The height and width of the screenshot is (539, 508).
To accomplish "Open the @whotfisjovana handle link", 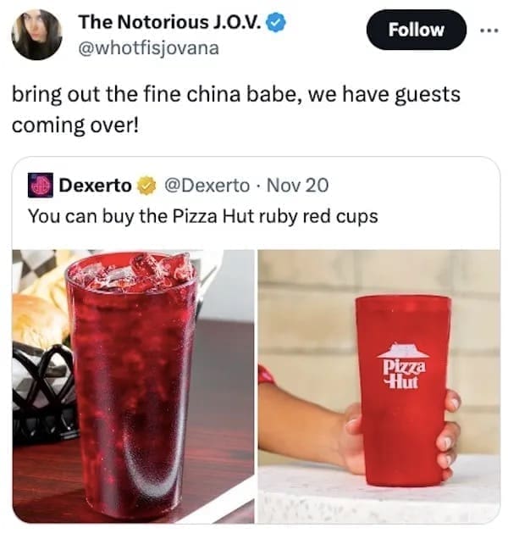I will (148, 47).
